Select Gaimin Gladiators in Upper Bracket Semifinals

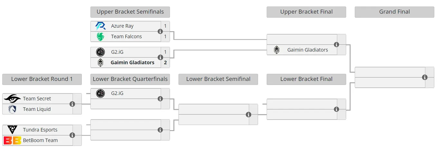tap(132, 62)
